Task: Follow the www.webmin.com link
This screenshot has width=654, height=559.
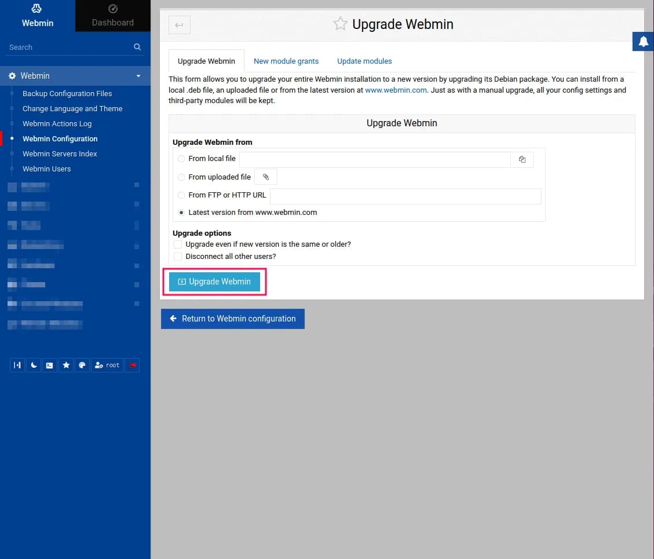Action: coord(396,90)
